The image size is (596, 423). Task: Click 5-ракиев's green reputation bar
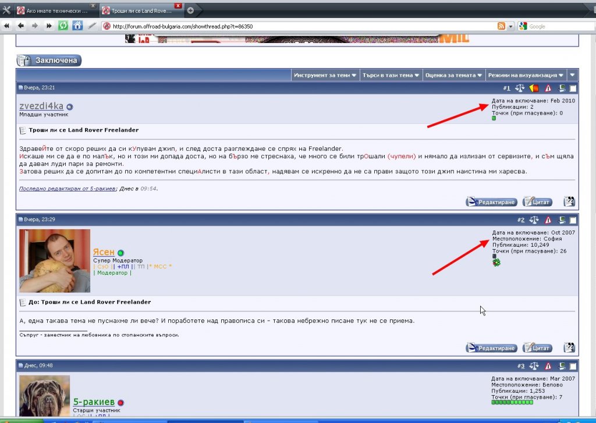(512, 402)
